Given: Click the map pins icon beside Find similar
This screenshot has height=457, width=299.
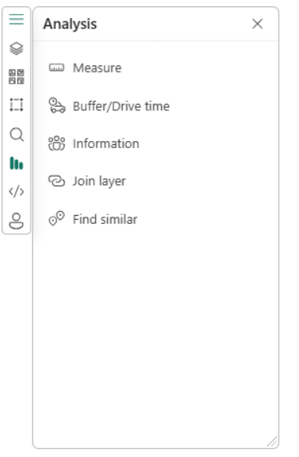Looking at the screenshot, I should pyautogui.click(x=57, y=218).
